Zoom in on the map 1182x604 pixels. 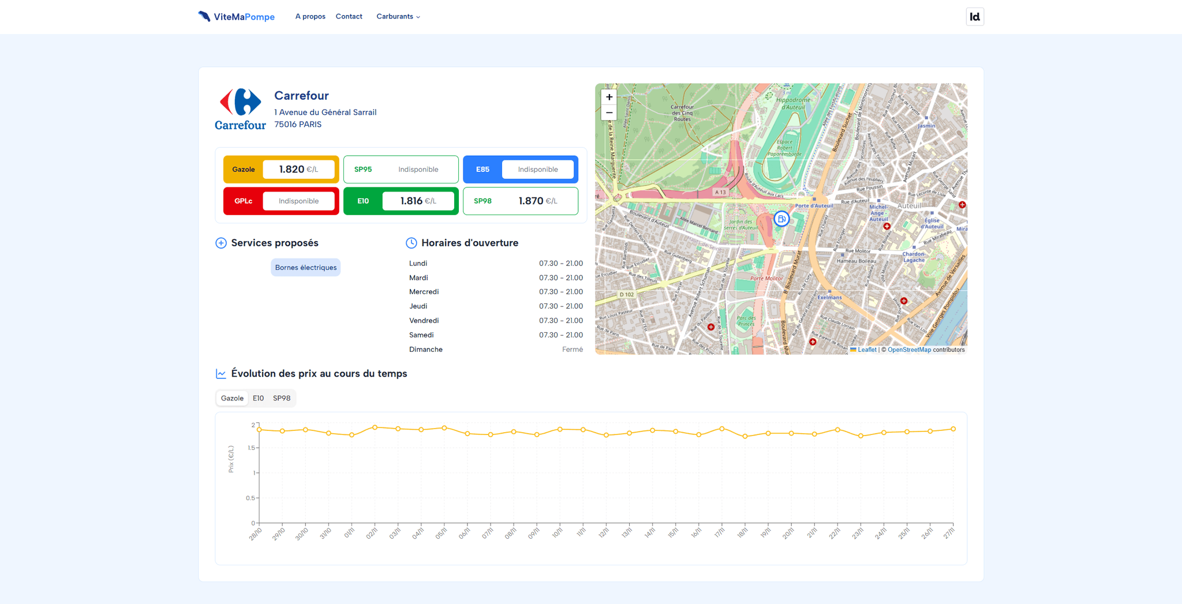point(609,97)
